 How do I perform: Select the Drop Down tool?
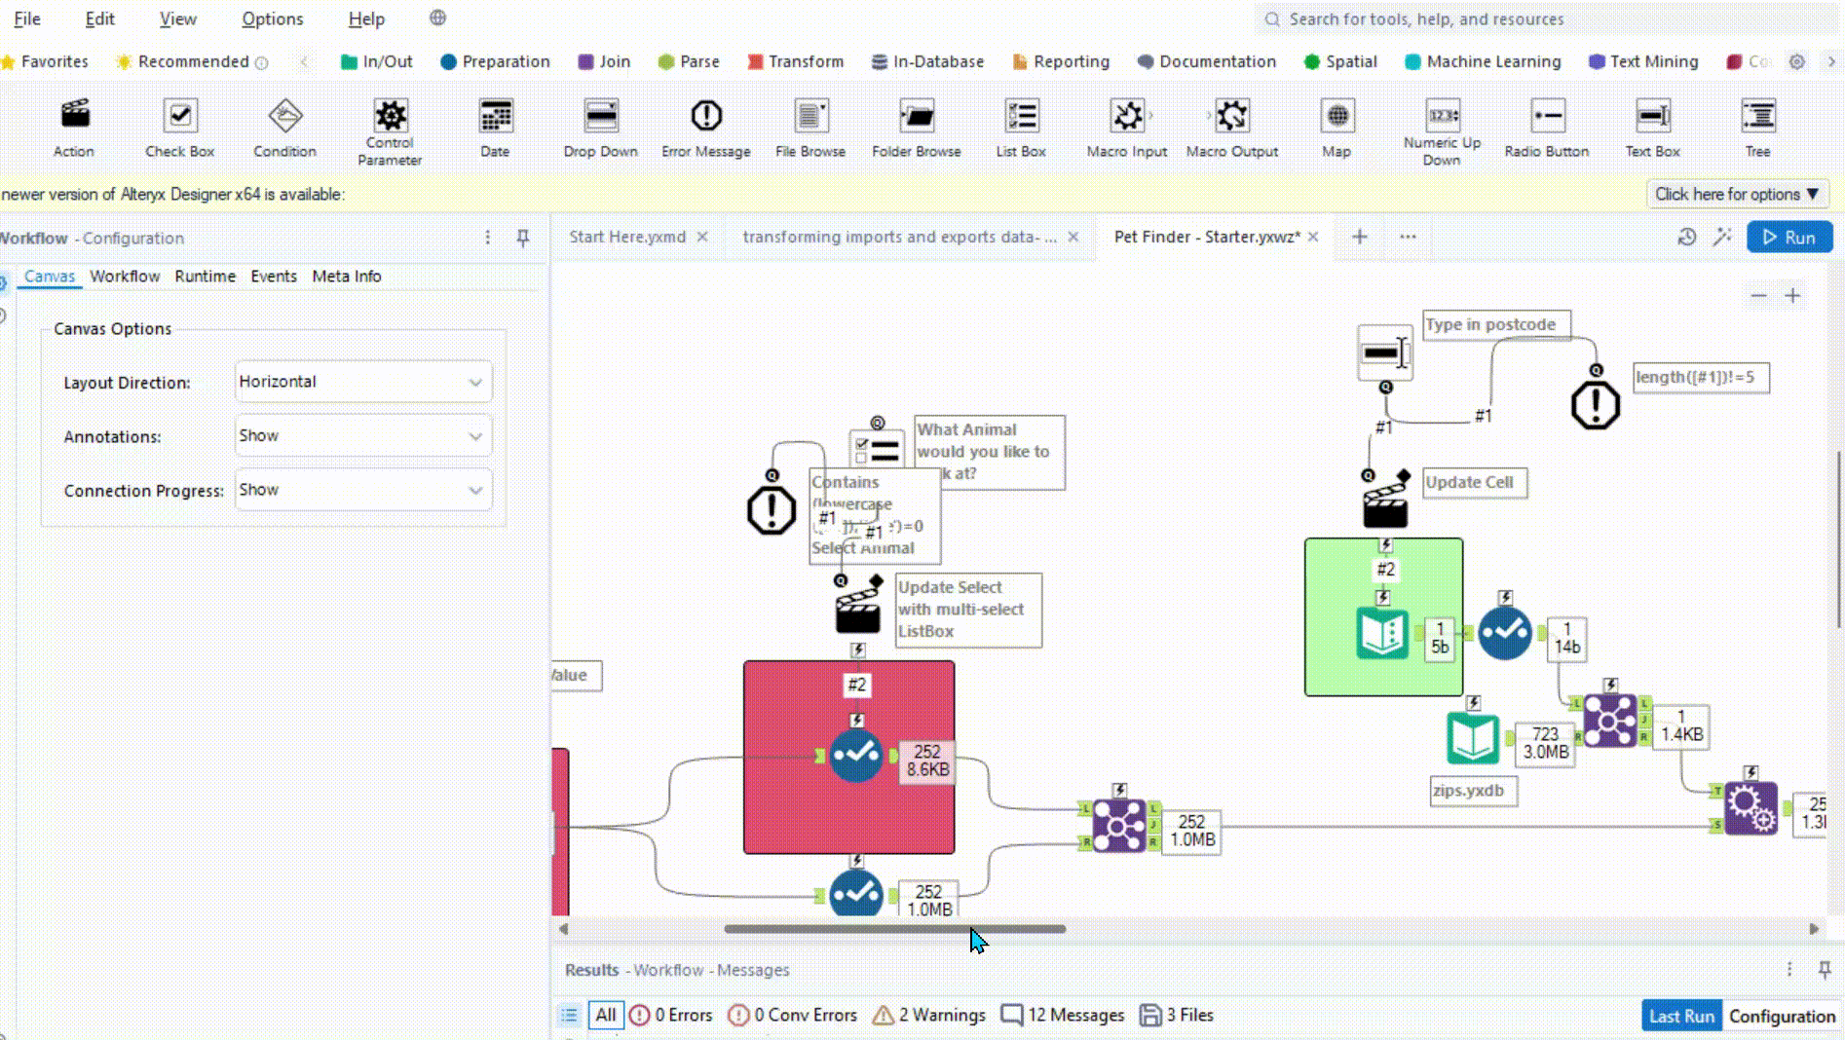pyautogui.click(x=600, y=116)
